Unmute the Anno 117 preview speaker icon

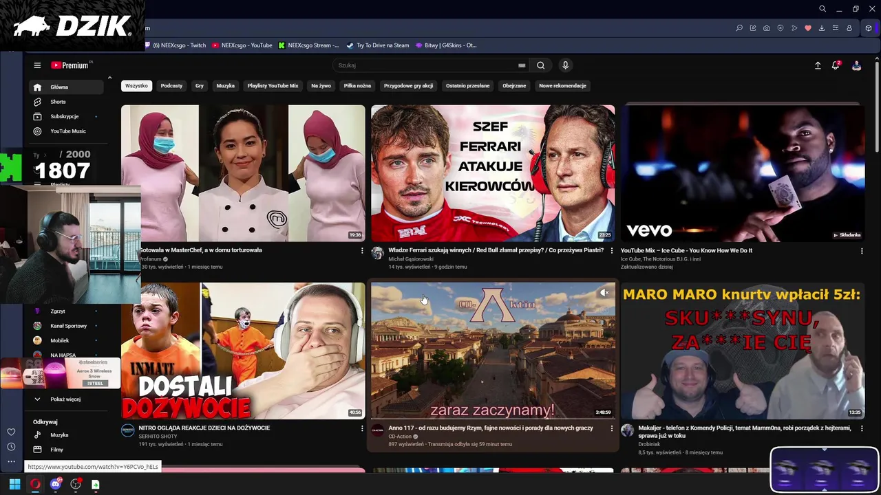point(604,293)
